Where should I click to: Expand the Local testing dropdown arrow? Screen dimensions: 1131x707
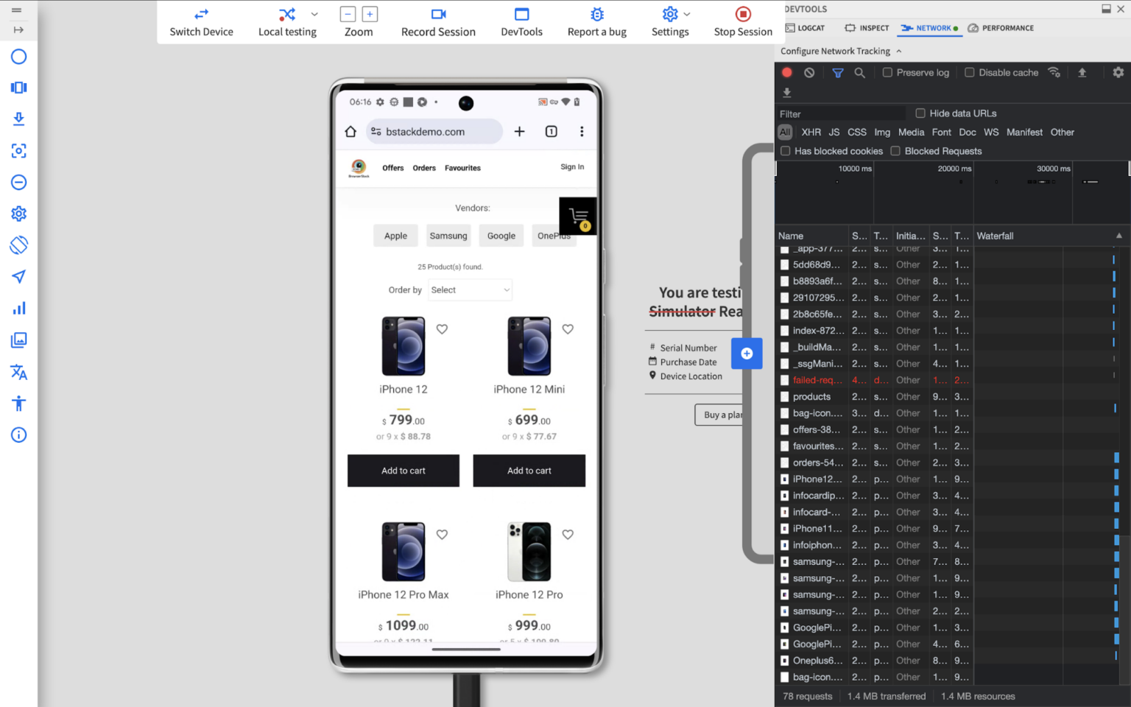pyautogui.click(x=314, y=13)
